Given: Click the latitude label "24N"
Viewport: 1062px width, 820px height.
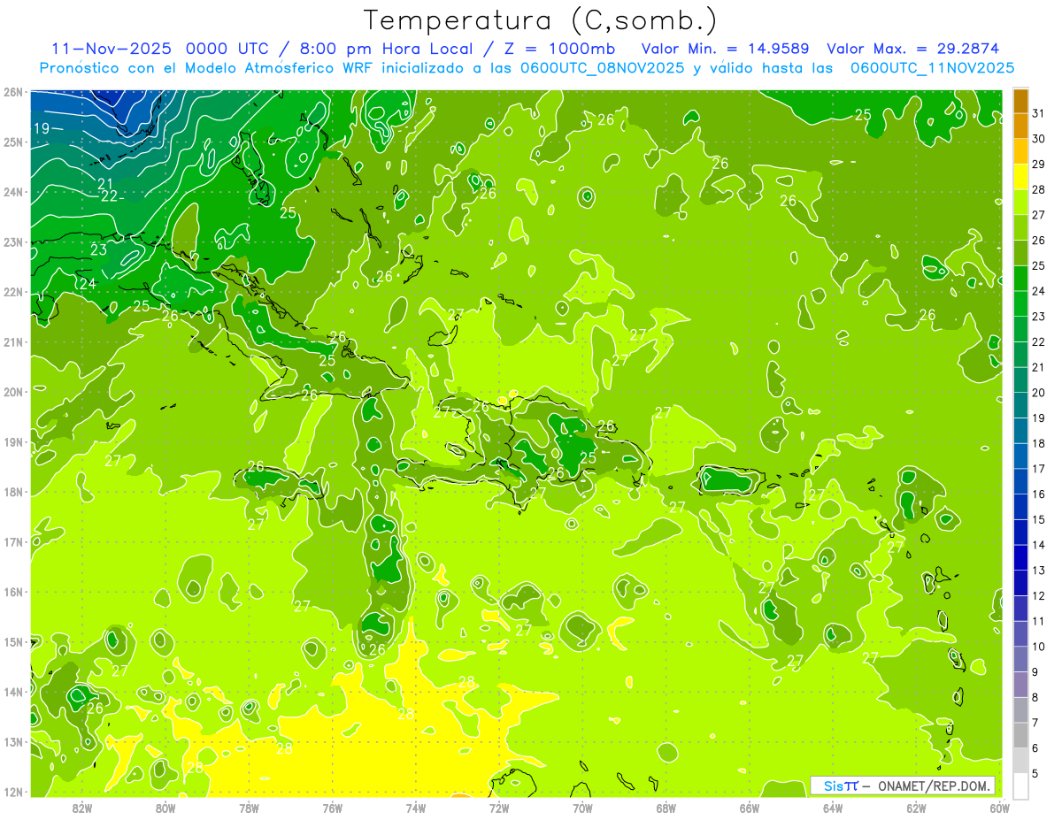Looking at the screenshot, I should 13,192.
